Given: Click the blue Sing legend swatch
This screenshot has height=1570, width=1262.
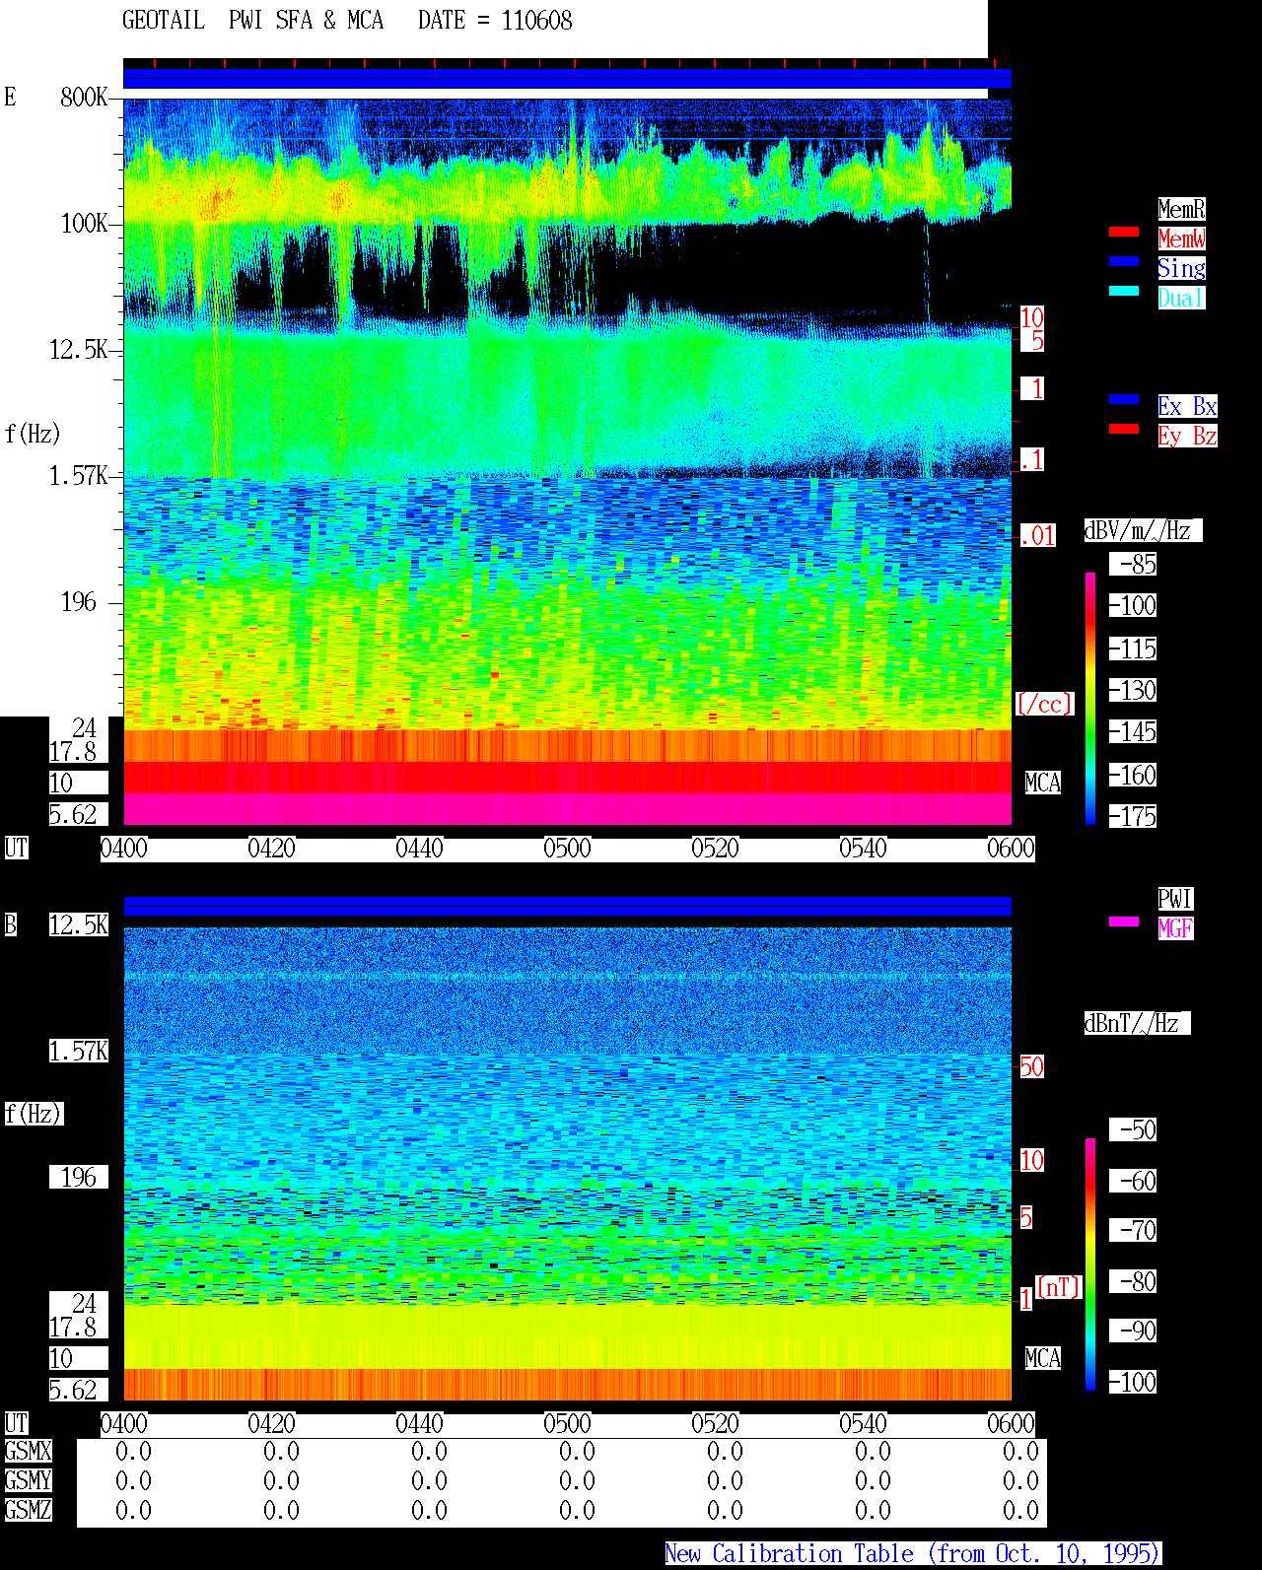Looking at the screenshot, I should click(1124, 261).
